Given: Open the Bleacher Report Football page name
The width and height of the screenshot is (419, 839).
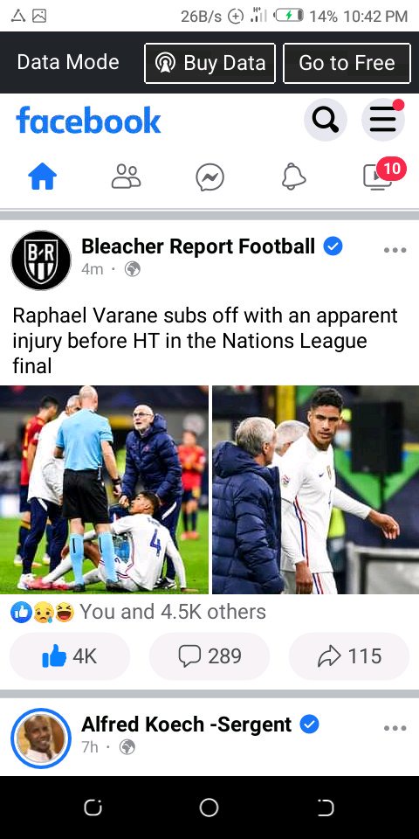Looking at the screenshot, I should (198, 246).
